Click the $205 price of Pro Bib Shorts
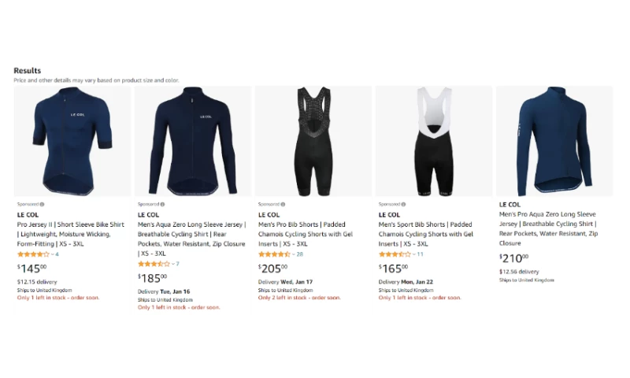 pos(272,268)
